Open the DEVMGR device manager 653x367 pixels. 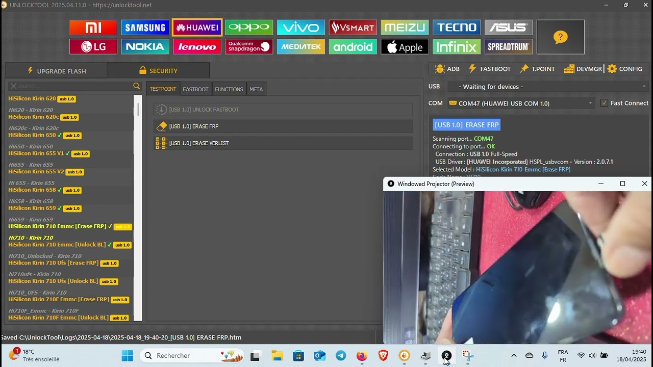coord(583,69)
